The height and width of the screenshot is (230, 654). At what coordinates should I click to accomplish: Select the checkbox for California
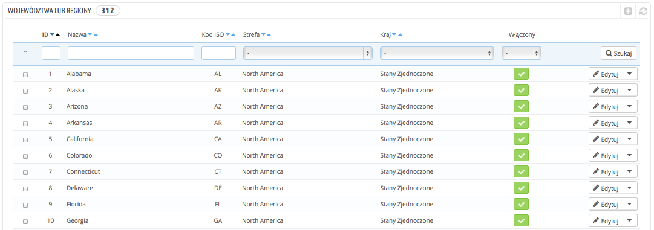[25, 139]
